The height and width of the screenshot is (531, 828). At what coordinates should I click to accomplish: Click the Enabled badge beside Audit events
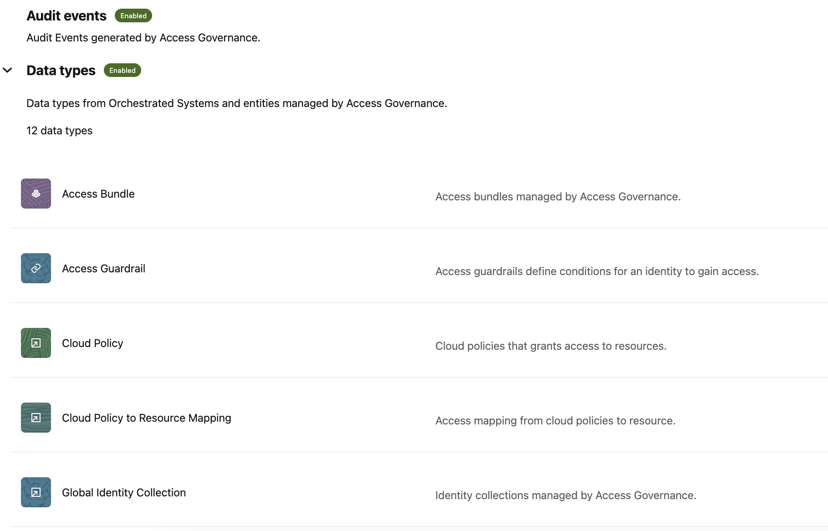tap(133, 16)
